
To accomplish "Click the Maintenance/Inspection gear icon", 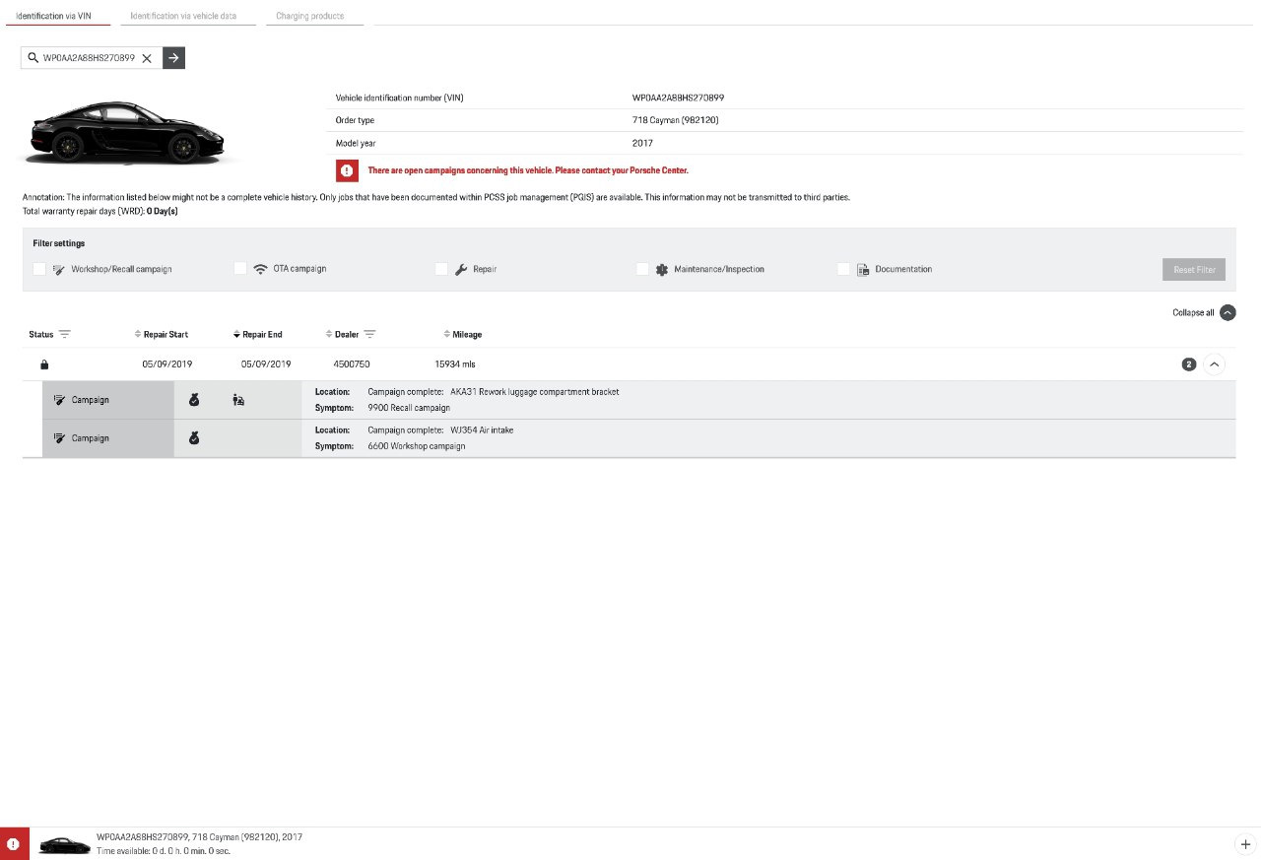I will [x=662, y=269].
